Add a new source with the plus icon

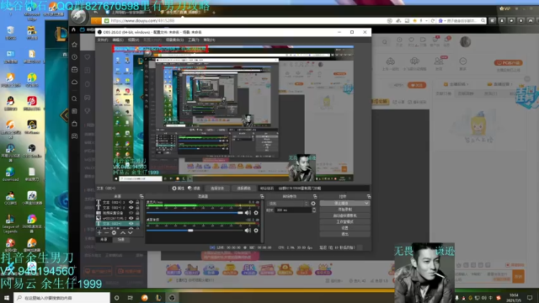click(x=99, y=232)
